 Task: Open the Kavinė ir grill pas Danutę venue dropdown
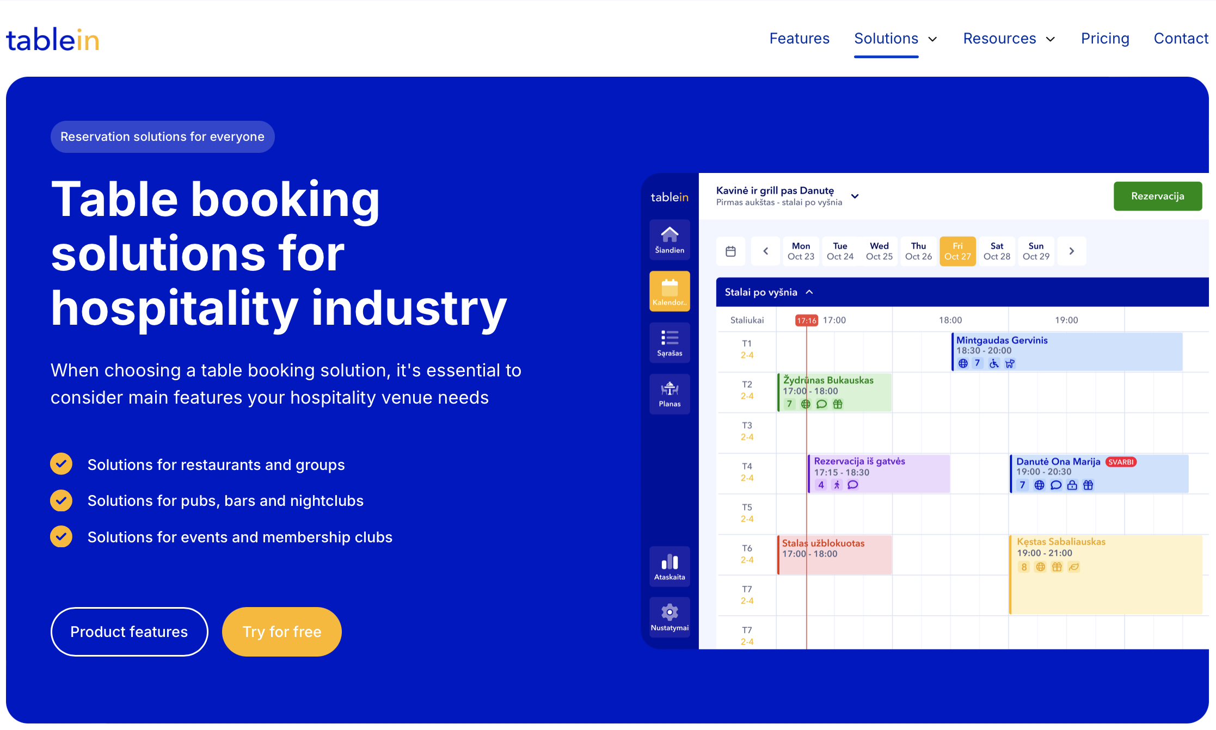(855, 196)
